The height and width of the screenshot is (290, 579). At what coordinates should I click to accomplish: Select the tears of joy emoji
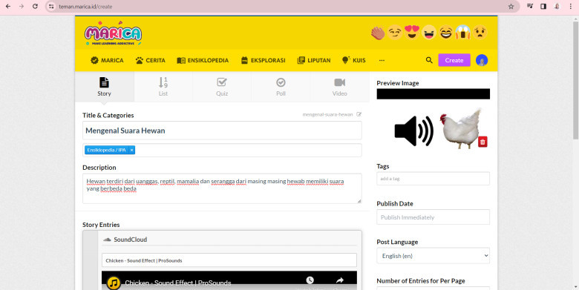coord(445,33)
